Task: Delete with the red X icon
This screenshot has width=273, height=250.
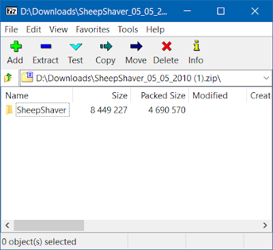Action: [167, 46]
